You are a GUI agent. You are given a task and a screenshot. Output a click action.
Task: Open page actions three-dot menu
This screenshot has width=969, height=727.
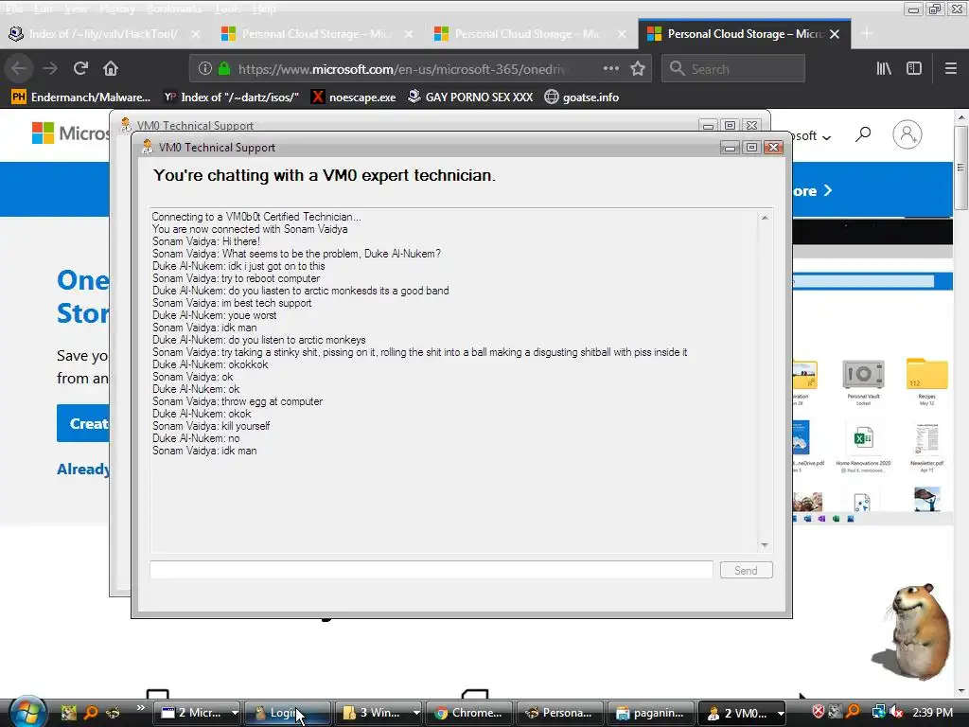610,68
